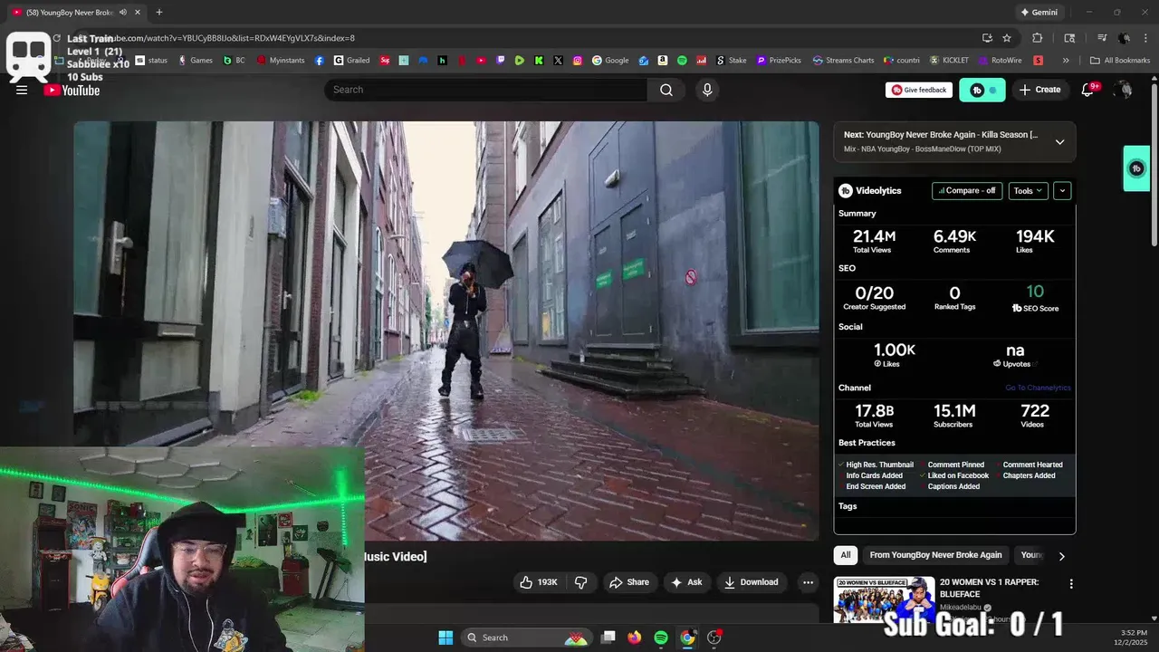Open the YouTube hamburger guide menu
The width and height of the screenshot is (1159, 652).
click(x=22, y=90)
